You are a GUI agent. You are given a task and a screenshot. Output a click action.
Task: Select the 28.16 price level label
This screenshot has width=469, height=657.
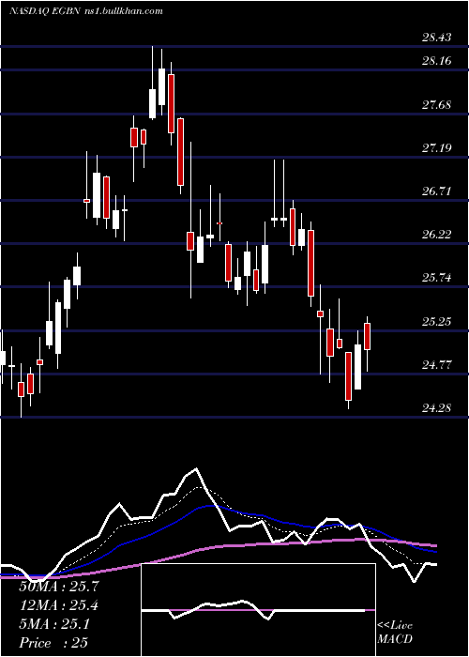coord(437,61)
